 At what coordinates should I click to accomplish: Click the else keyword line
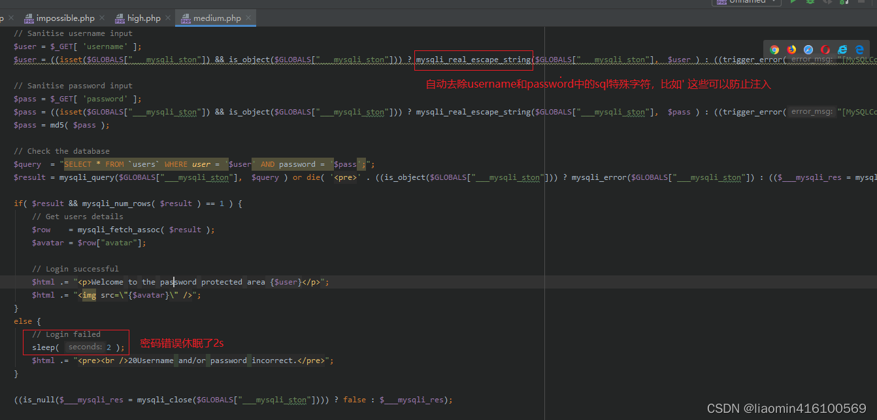[27, 321]
